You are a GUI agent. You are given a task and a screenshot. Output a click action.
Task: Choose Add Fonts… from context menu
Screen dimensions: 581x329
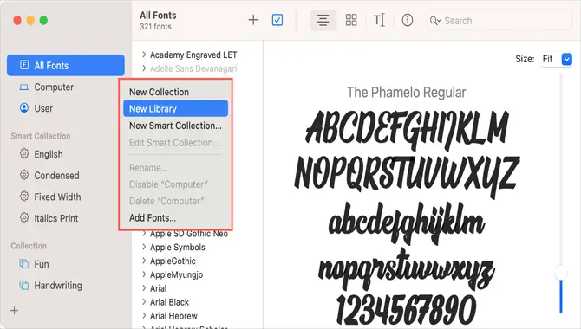pos(176,218)
